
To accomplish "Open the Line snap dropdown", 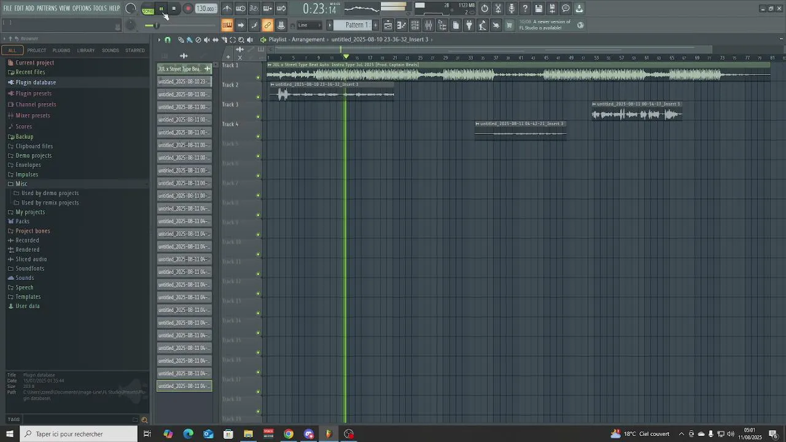I will pyautogui.click(x=309, y=25).
